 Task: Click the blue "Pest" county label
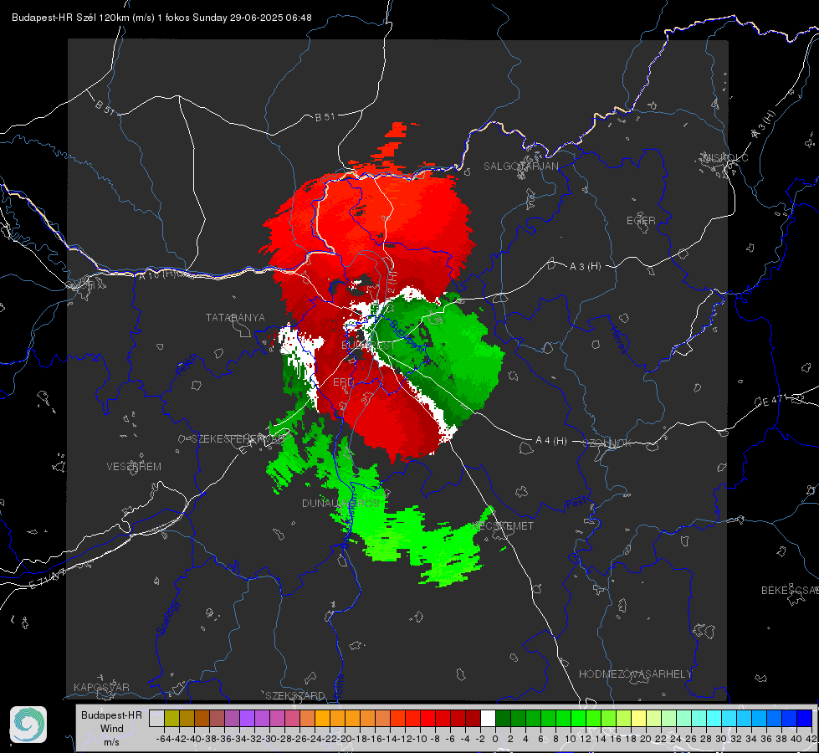point(576,505)
